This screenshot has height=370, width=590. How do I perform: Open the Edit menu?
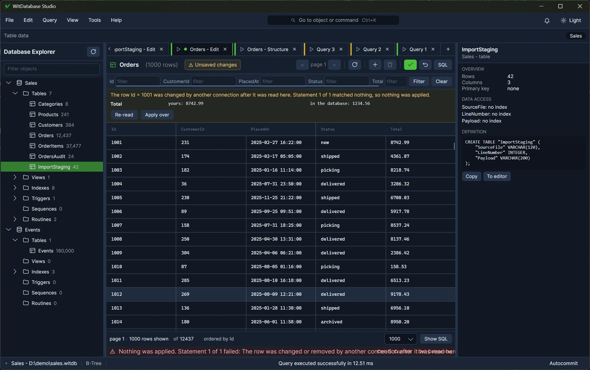point(28,20)
